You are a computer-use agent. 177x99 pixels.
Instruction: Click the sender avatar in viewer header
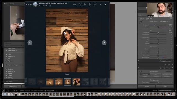pos(35,4)
